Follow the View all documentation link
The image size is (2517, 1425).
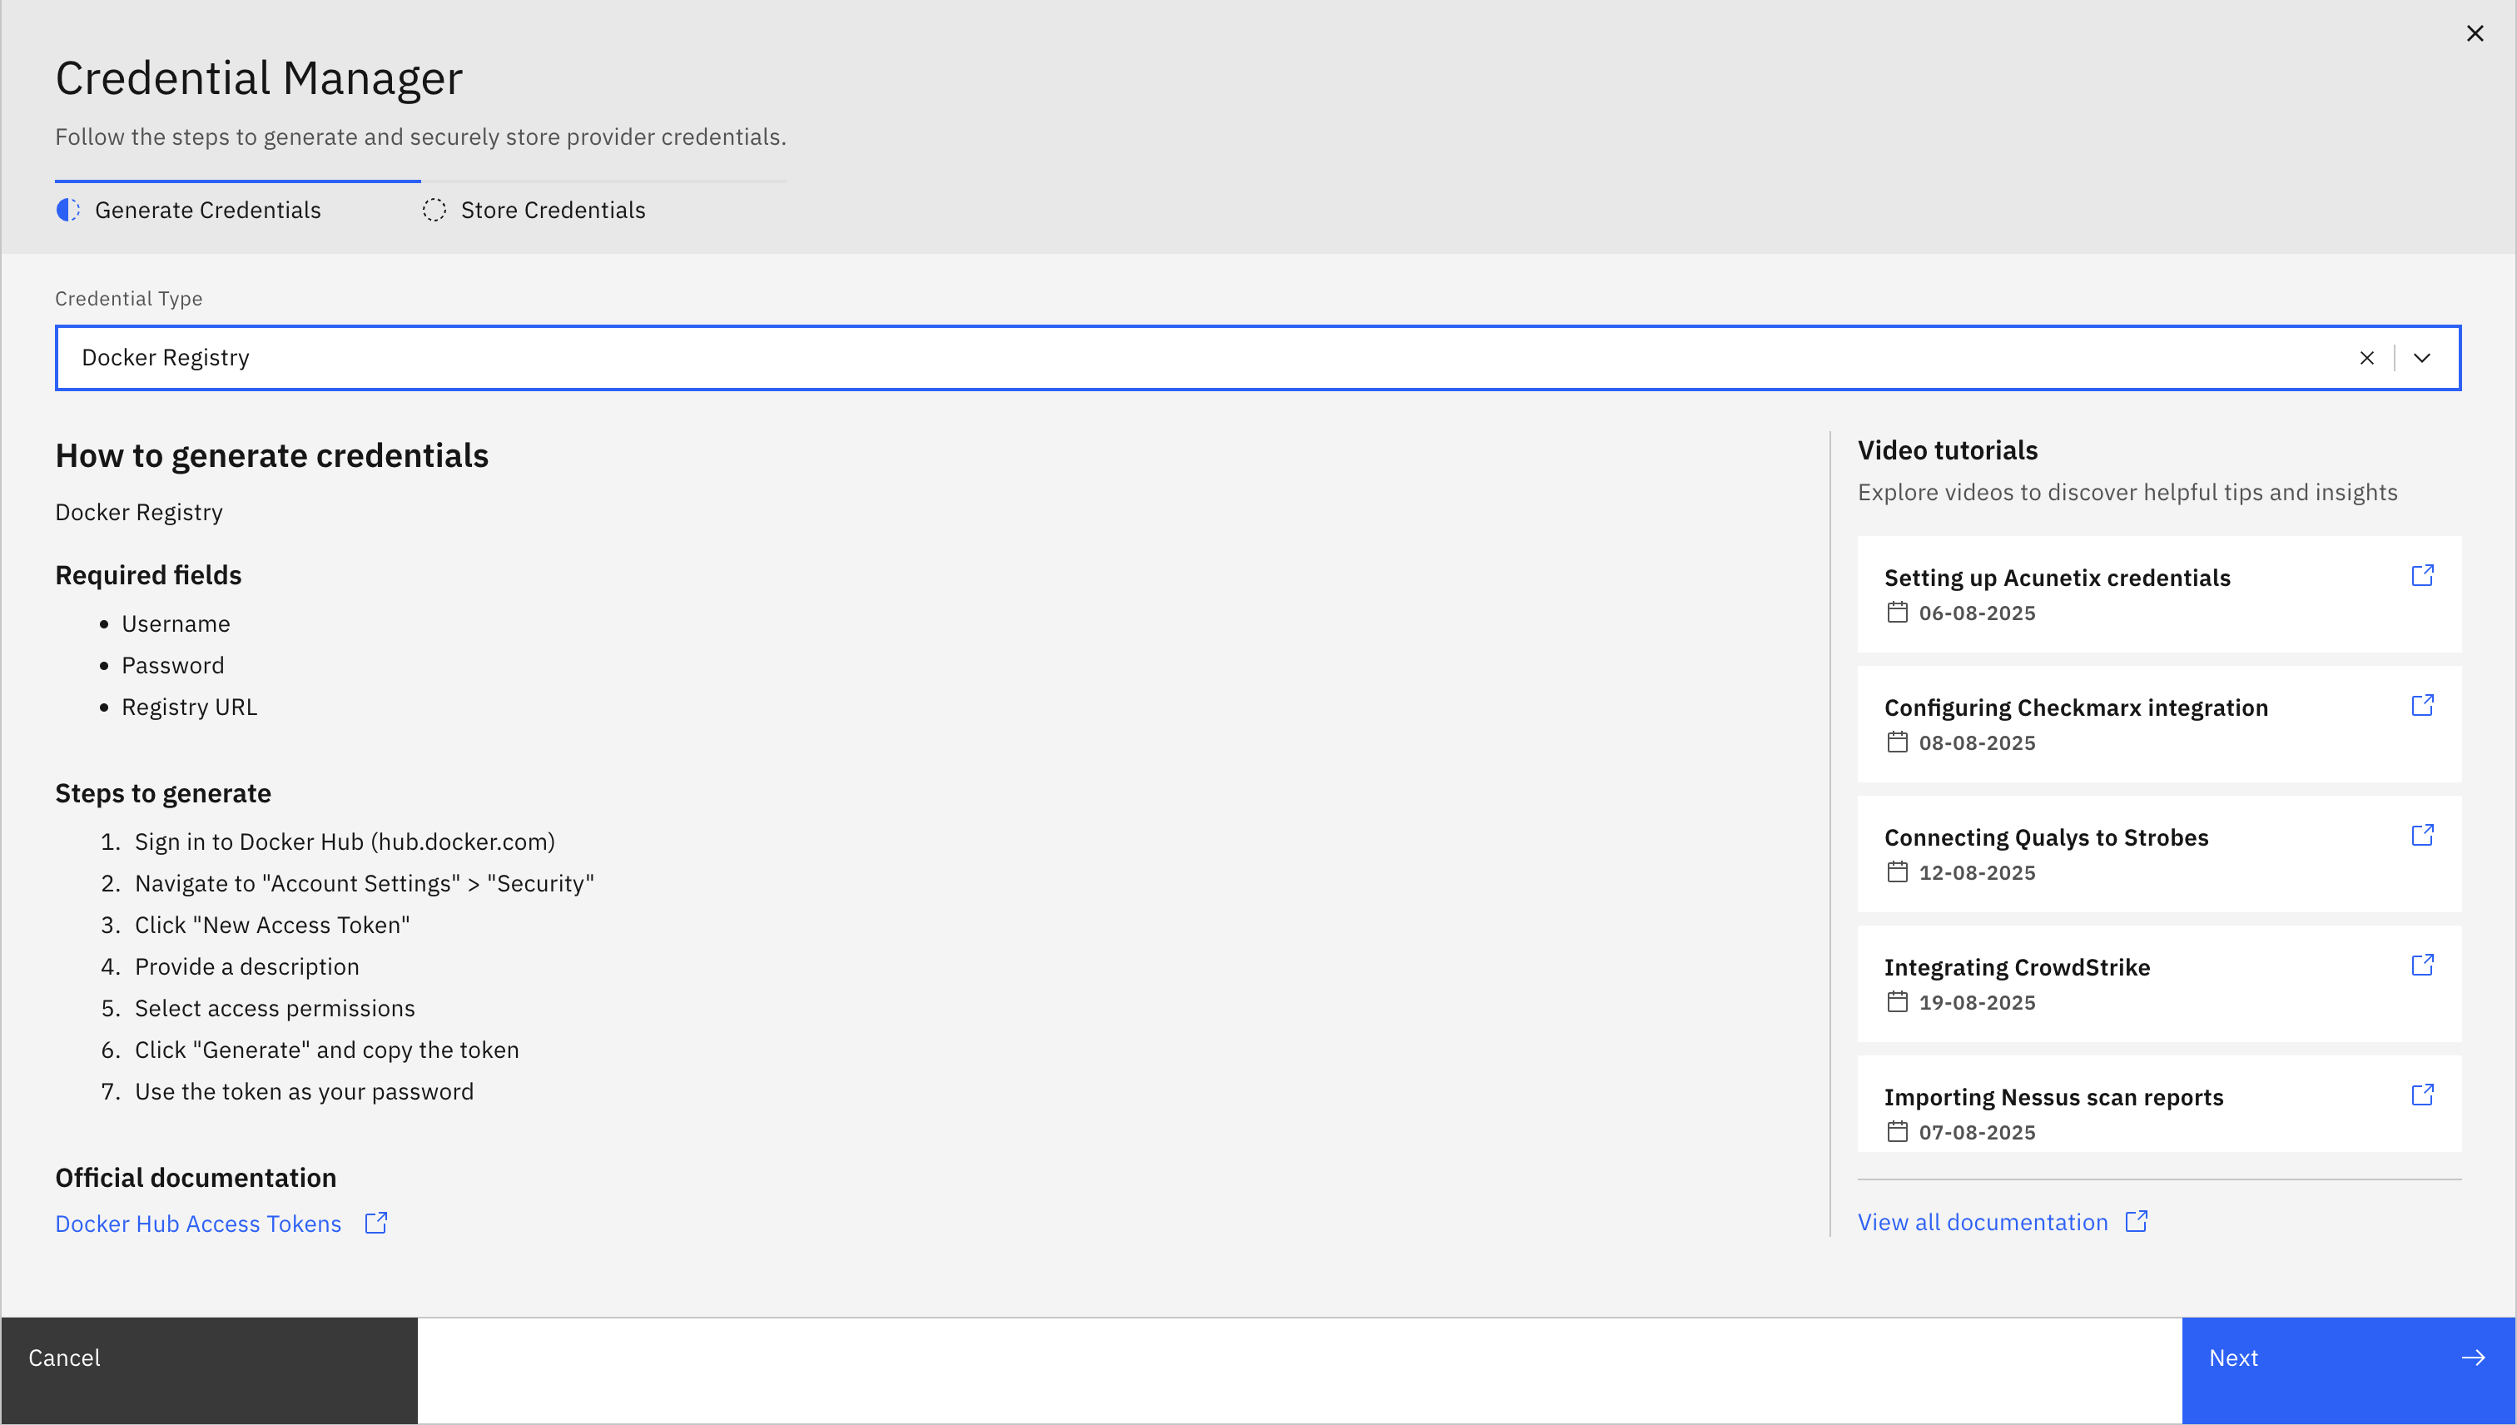(1983, 1223)
